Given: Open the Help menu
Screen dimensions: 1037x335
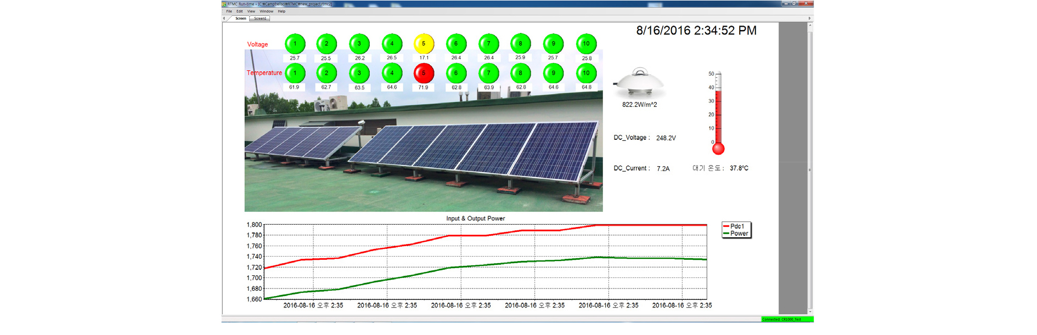Looking at the screenshot, I should (x=281, y=11).
